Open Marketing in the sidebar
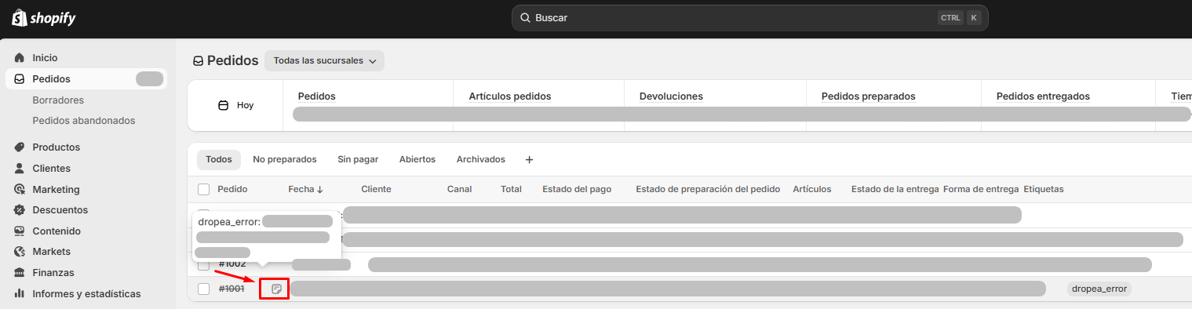 click(56, 190)
